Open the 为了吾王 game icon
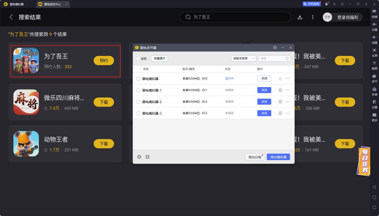This screenshot has height=216, width=379. point(26,60)
